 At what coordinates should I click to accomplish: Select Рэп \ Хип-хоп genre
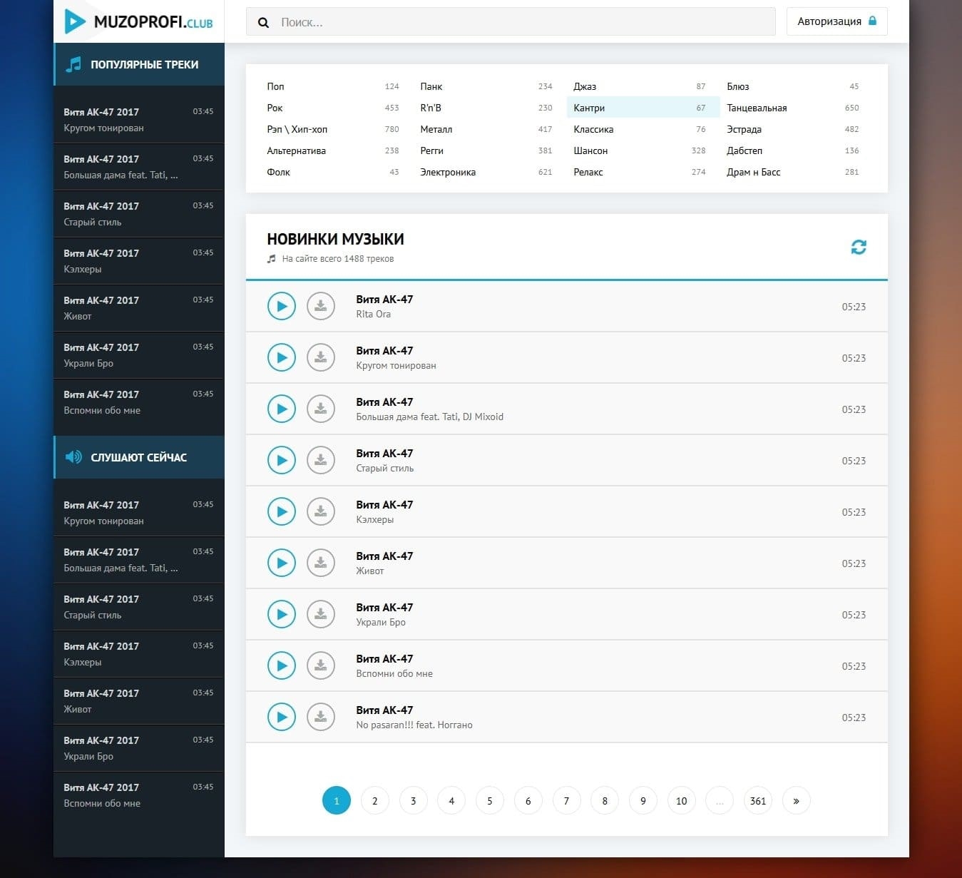333,129
